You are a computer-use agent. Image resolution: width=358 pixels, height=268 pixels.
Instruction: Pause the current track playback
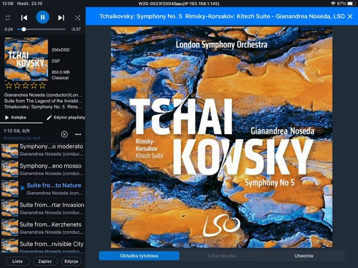(x=43, y=17)
